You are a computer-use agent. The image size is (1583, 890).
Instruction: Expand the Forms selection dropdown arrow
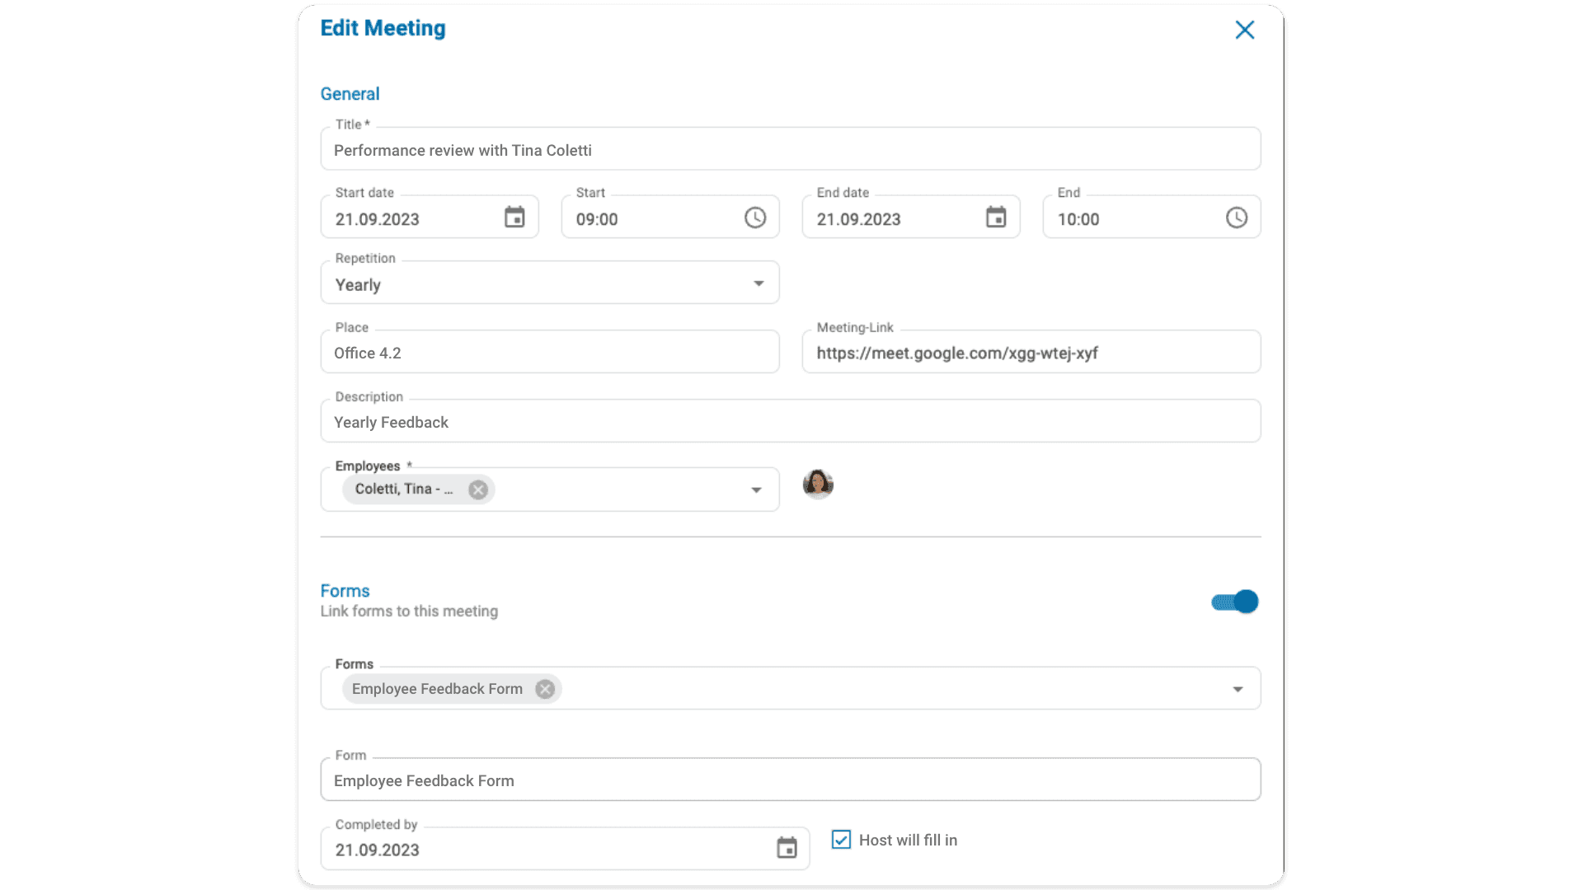point(1238,689)
